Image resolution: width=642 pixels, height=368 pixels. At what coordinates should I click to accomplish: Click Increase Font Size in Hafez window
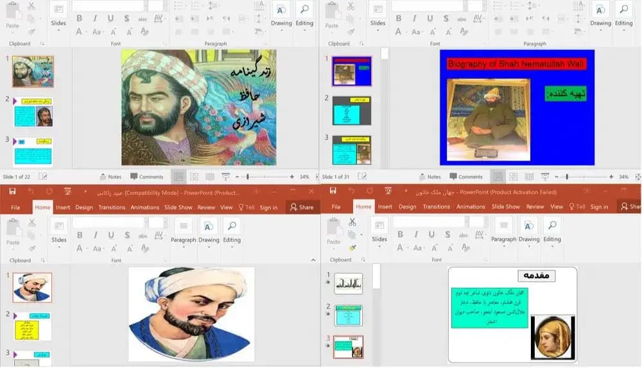[x=114, y=32]
